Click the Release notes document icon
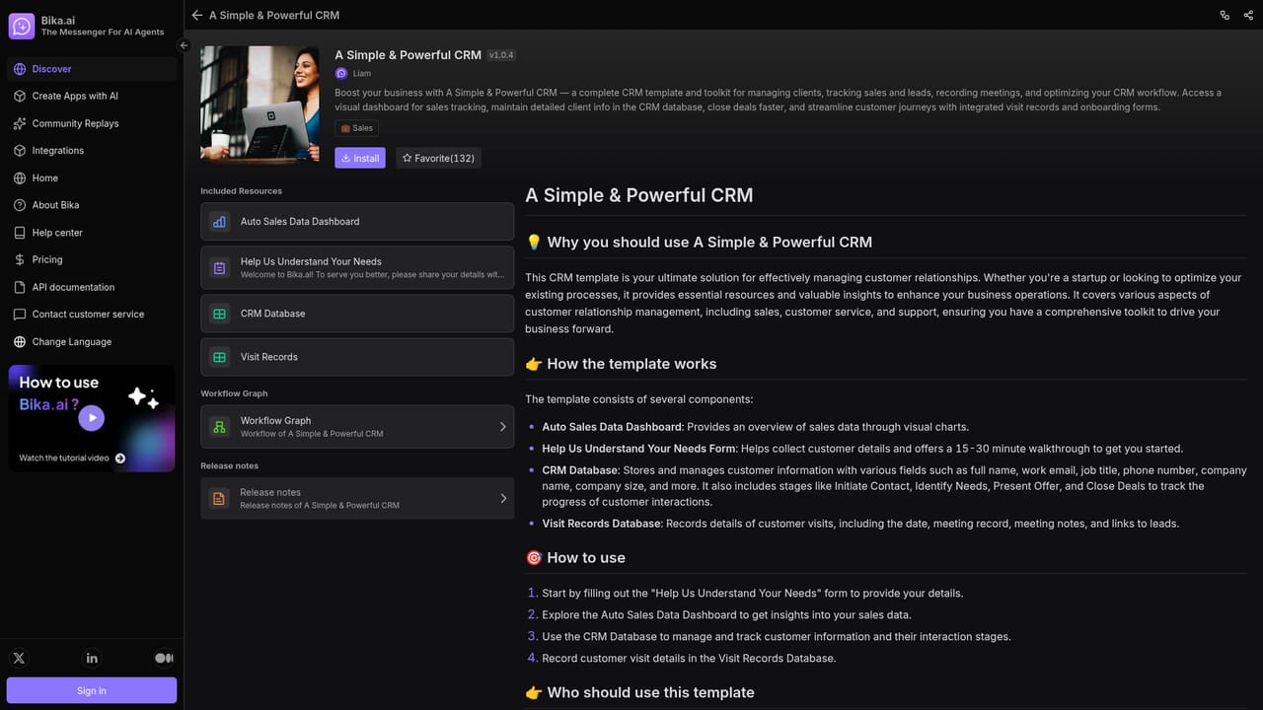This screenshot has height=710, width=1263. click(x=219, y=499)
